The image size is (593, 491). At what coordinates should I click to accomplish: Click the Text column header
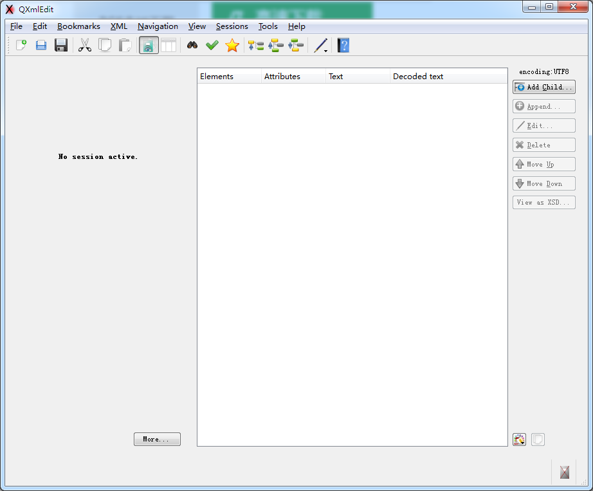(x=358, y=77)
